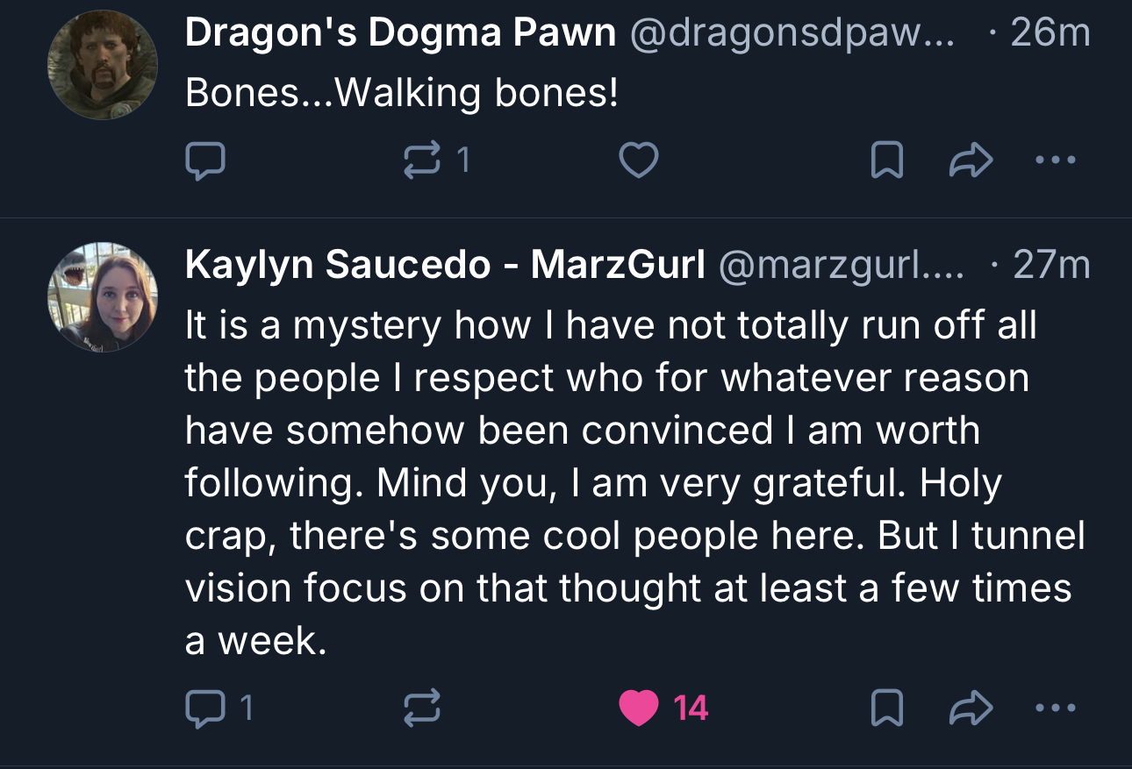Reply to Kaylyn Saucedo's post
Screen dimensions: 1132x769
pos(205,708)
